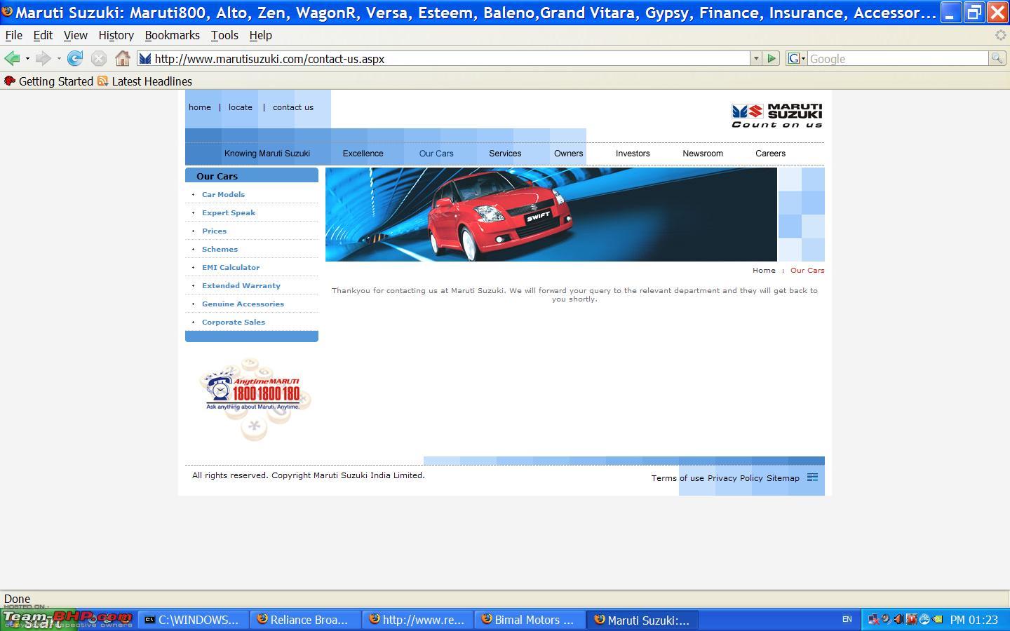Open the View menu
The width and height of the screenshot is (1010, 631).
[x=76, y=35]
